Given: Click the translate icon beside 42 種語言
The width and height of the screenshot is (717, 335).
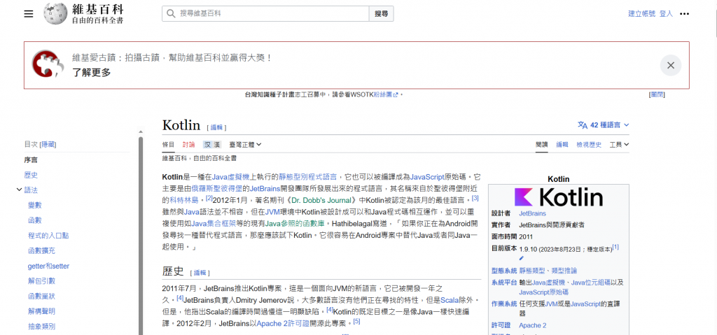Looking at the screenshot, I should point(583,124).
